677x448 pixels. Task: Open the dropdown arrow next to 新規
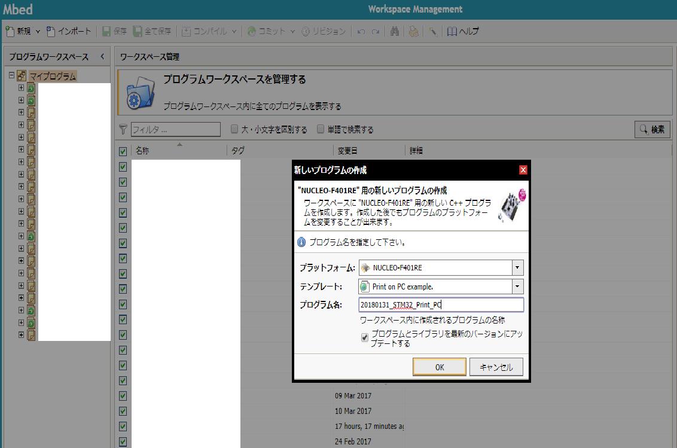pos(38,32)
